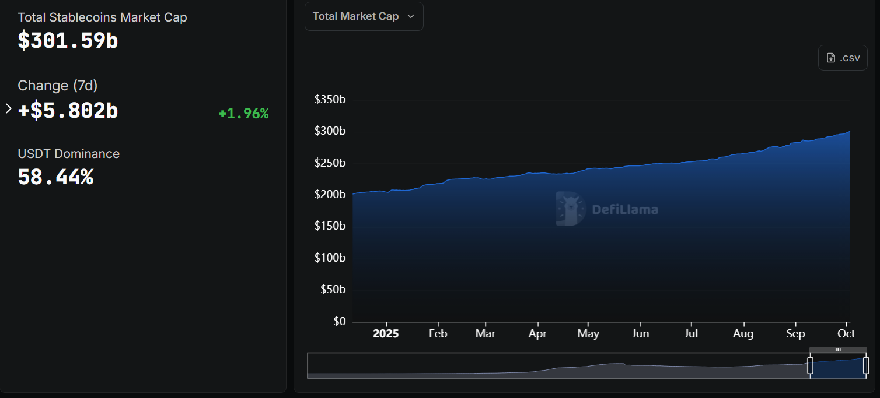Viewport: 880px width, 398px height.
Task: Download chart data using the .csv button
Action: click(842, 57)
